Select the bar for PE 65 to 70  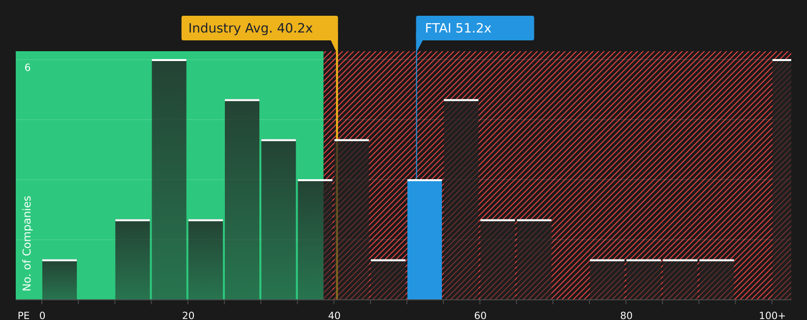(x=534, y=259)
